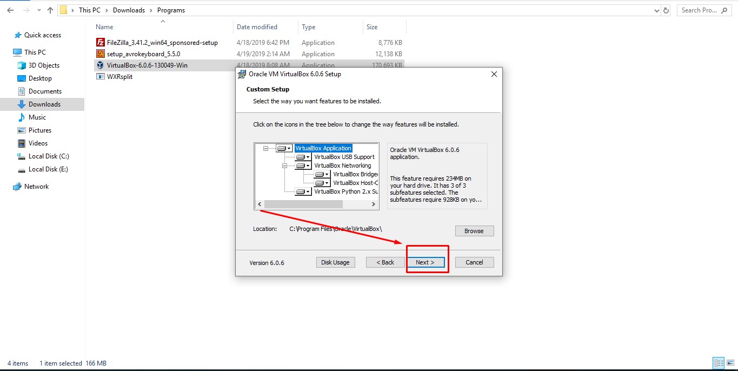Open recent locations dropdown in Explorer
The width and height of the screenshot is (738, 371).
(x=39, y=10)
